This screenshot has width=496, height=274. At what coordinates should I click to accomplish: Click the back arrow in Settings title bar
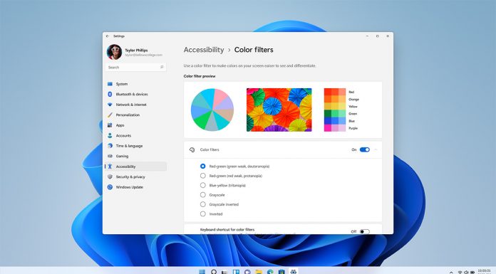(x=108, y=36)
